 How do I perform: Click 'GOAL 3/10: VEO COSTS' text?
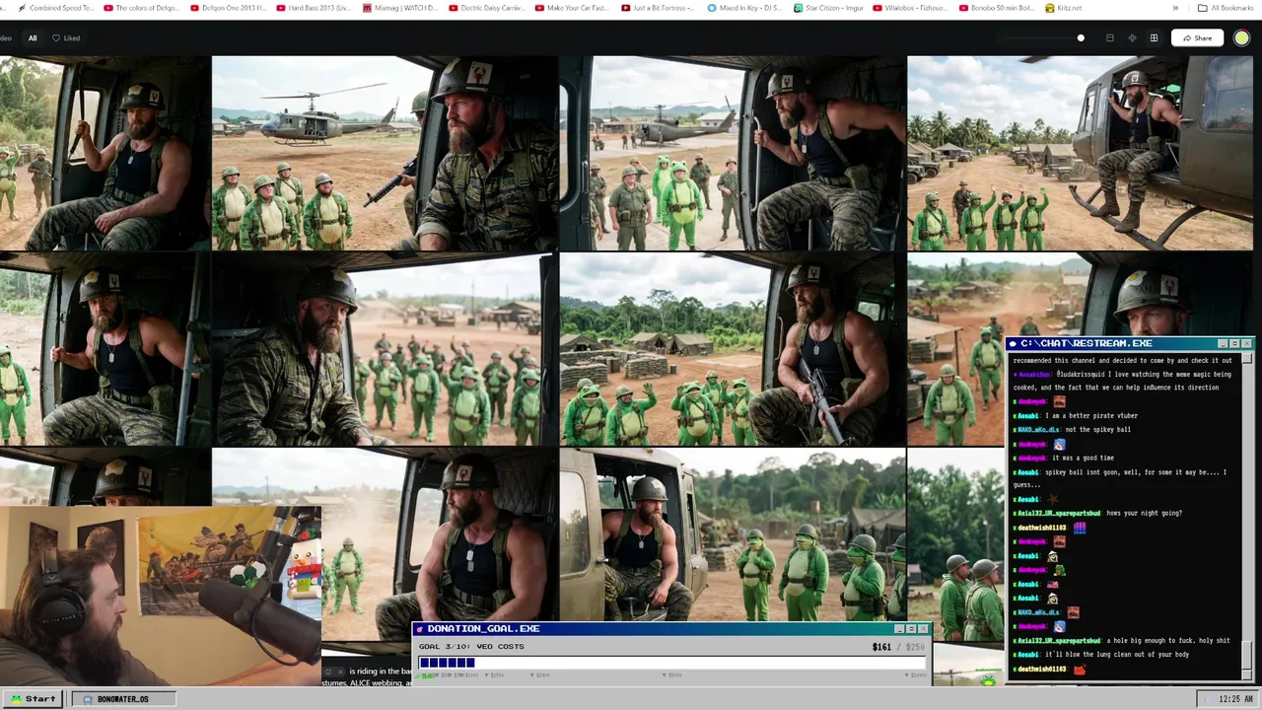pyautogui.click(x=471, y=647)
